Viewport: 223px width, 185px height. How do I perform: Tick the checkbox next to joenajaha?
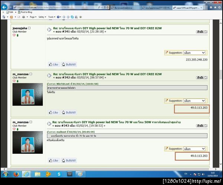(x=29, y=28)
